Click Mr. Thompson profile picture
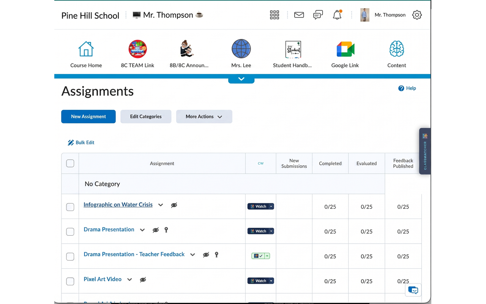Image resolution: width=486 pixels, height=304 pixels. click(365, 15)
